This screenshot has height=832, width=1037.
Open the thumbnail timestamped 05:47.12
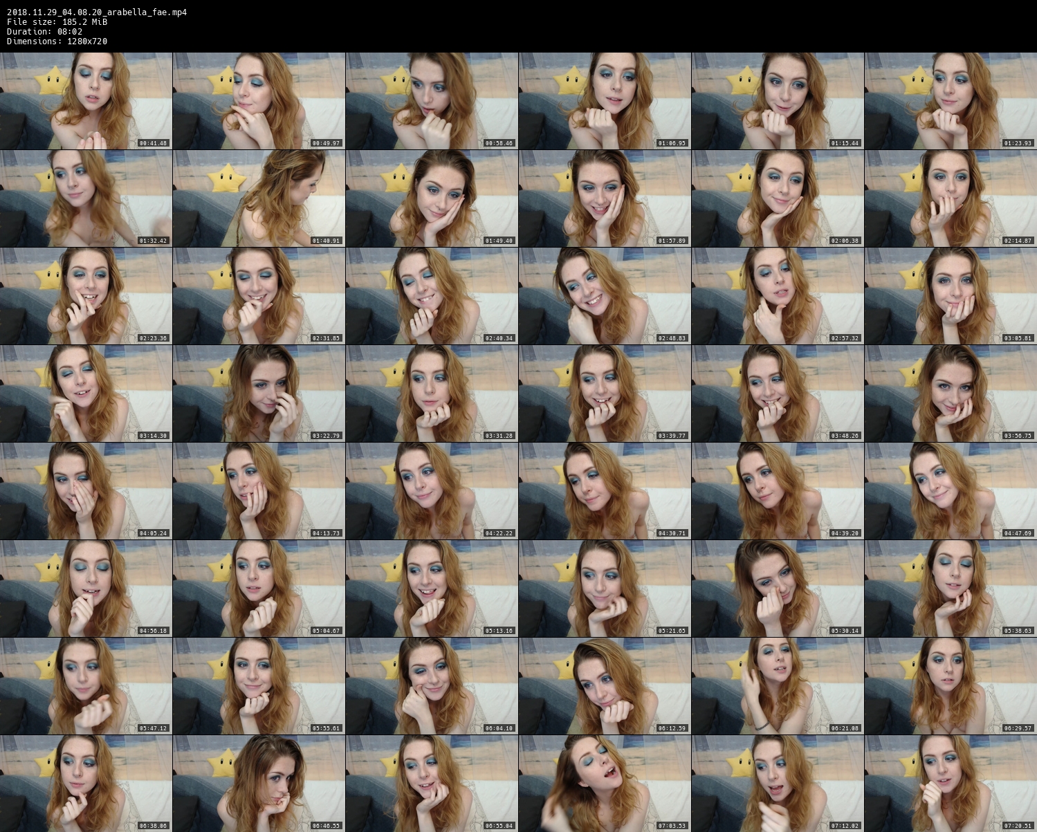pos(86,686)
